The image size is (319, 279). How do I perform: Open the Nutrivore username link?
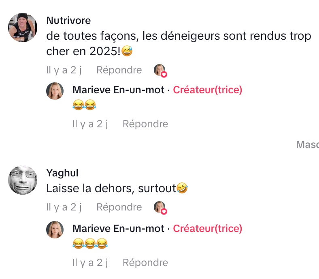(x=68, y=21)
